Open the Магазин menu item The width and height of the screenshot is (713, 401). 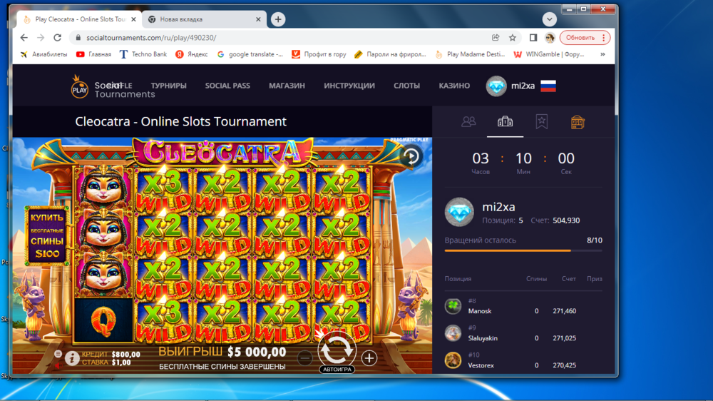pos(287,86)
